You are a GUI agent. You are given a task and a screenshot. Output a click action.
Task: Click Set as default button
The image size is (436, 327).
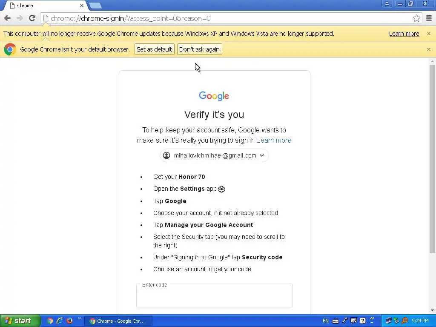click(x=154, y=49)
